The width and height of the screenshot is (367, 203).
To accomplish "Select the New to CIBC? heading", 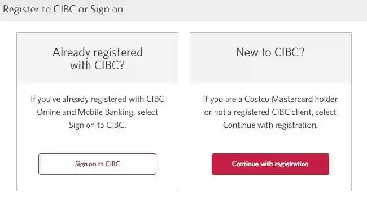I will 270,52.
